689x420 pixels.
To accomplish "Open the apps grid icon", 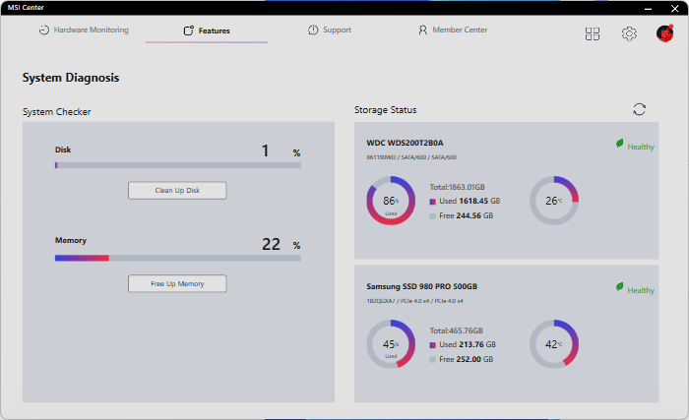I will click(x=593, y=33).
